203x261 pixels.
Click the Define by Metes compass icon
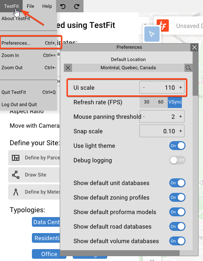[x=16, y=192]
